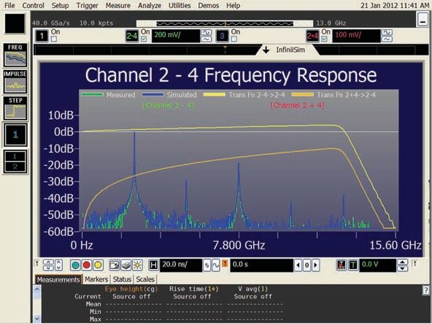Toggle the Channel 1 On checkbox
Screen dimensions: 432x324
pyautogui.click(x=54, y=39)
